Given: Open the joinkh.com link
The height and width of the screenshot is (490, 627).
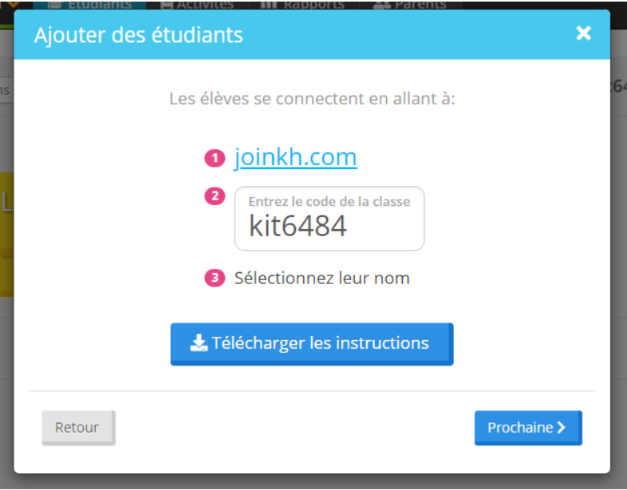Looking at the screenshot, I should point(295,156).
